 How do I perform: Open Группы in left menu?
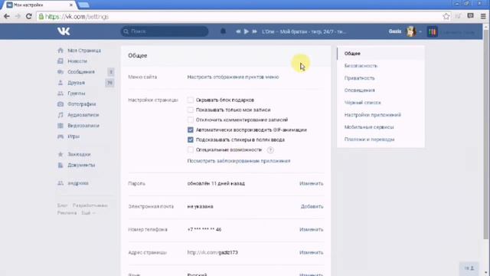click(x=77, y=94)
